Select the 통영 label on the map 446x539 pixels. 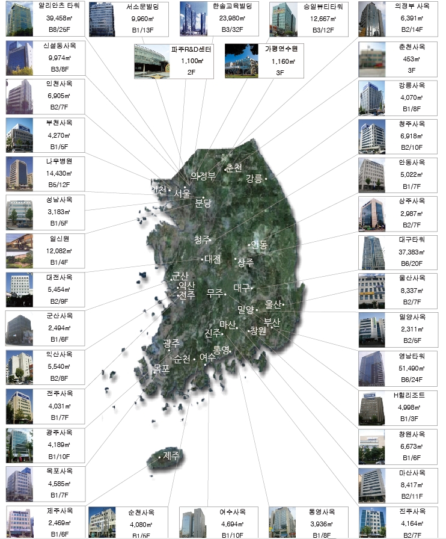(221, 350)
